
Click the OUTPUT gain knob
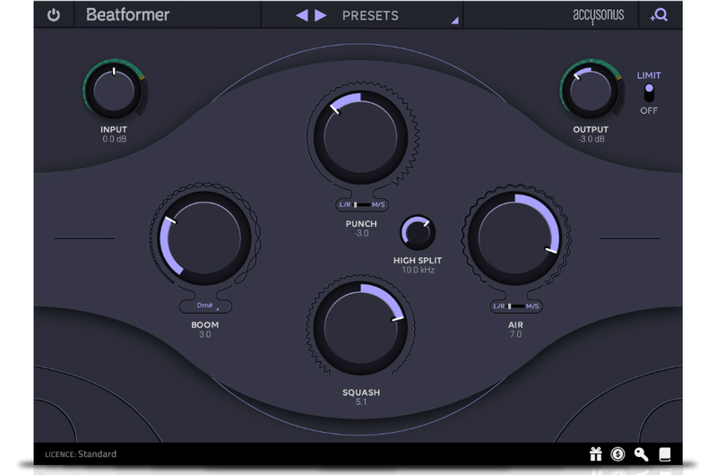[x=591, y=91]
